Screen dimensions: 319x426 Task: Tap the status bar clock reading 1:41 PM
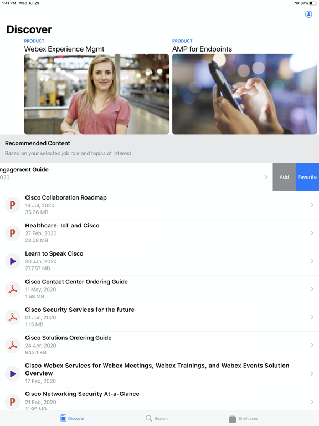click(9, 3)
